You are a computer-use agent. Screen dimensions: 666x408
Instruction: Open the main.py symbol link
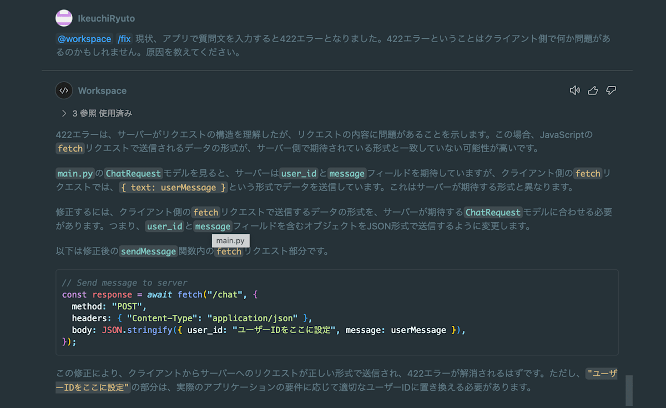74,173
